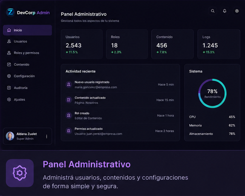Click the CPU 45% row

click(x=212, y=117)
